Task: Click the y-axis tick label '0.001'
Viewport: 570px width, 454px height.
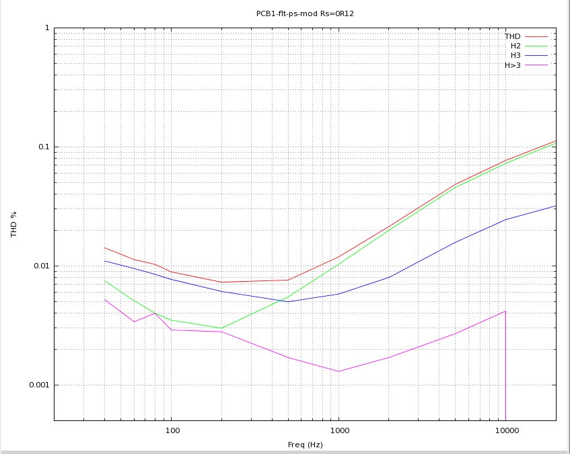Action: [x=39, y=385]
